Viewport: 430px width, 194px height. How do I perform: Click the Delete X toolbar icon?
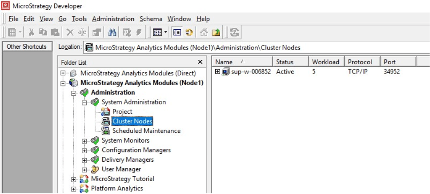(70, 32)
